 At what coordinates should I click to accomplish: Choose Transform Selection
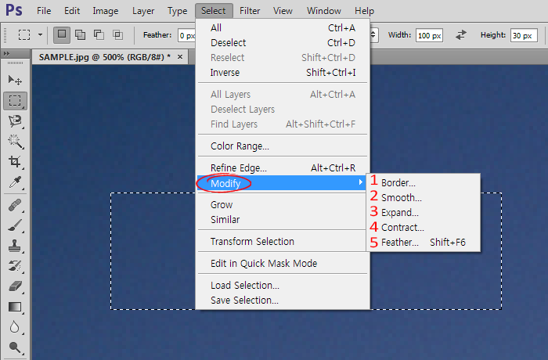pyautogui.click(x=283, y=241)
